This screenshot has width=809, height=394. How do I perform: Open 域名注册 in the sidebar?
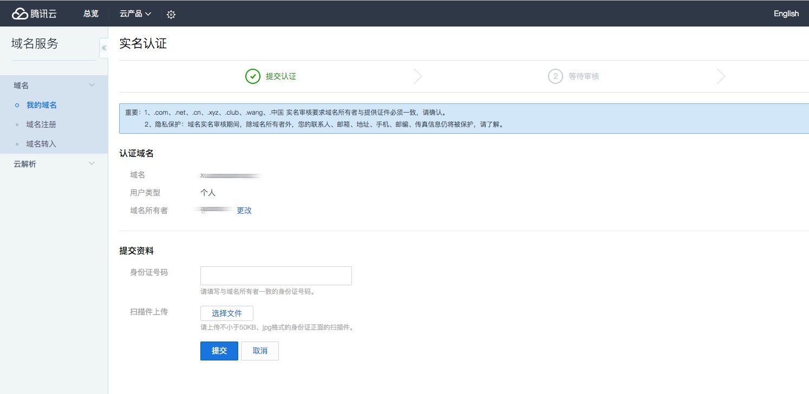41,124
